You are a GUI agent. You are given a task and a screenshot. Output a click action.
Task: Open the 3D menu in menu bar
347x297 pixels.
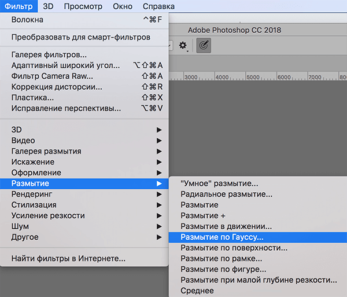click(x=48, y=6)
